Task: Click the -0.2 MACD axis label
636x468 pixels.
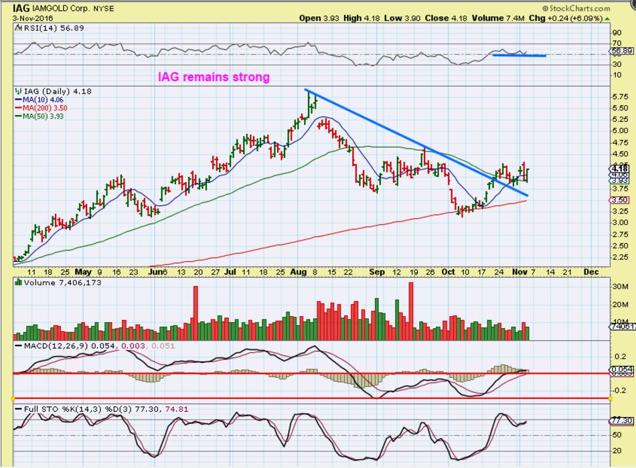Action: pyautogui.click(x=619, y=390)
